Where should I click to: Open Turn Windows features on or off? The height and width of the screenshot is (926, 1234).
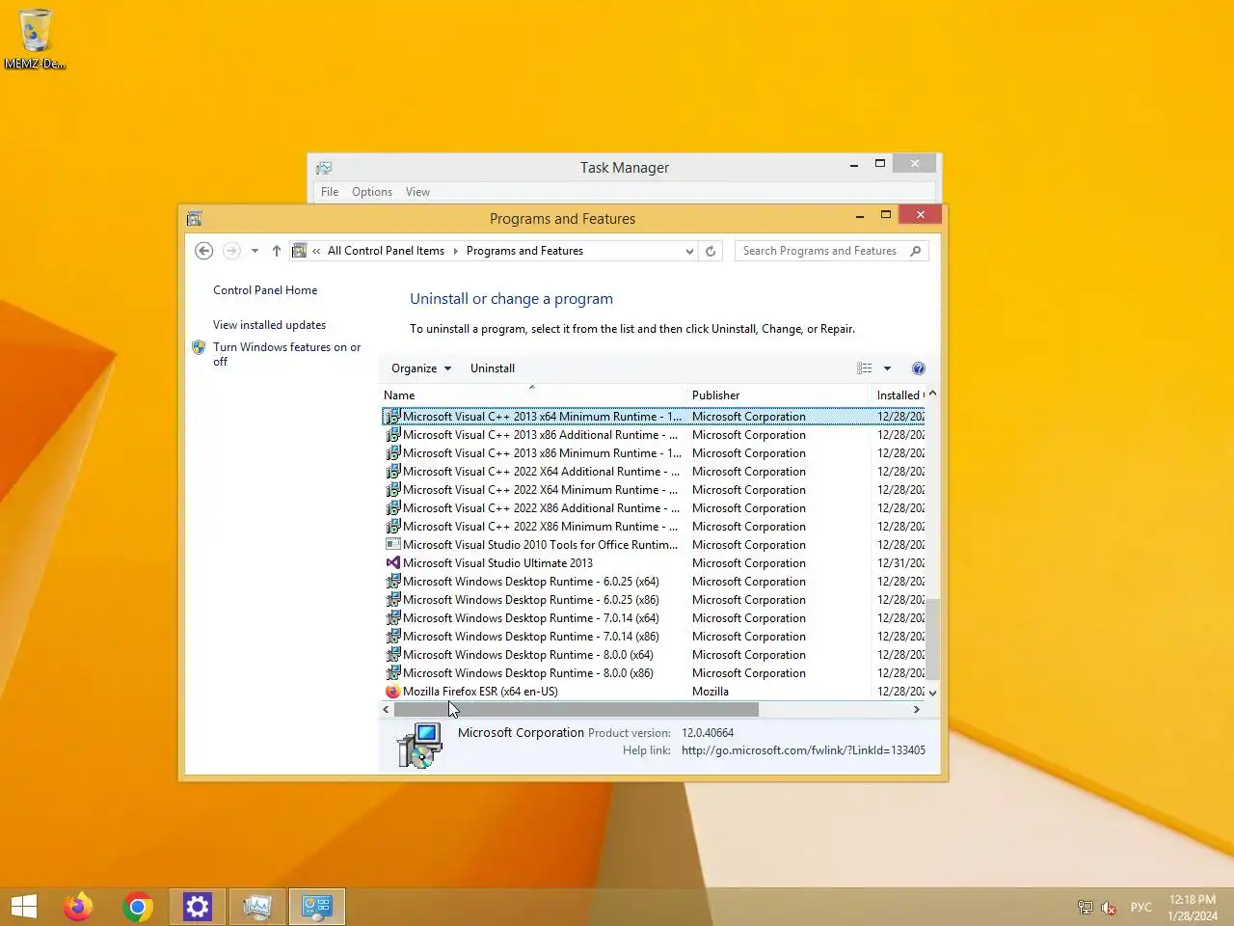[x=286, y=354]
